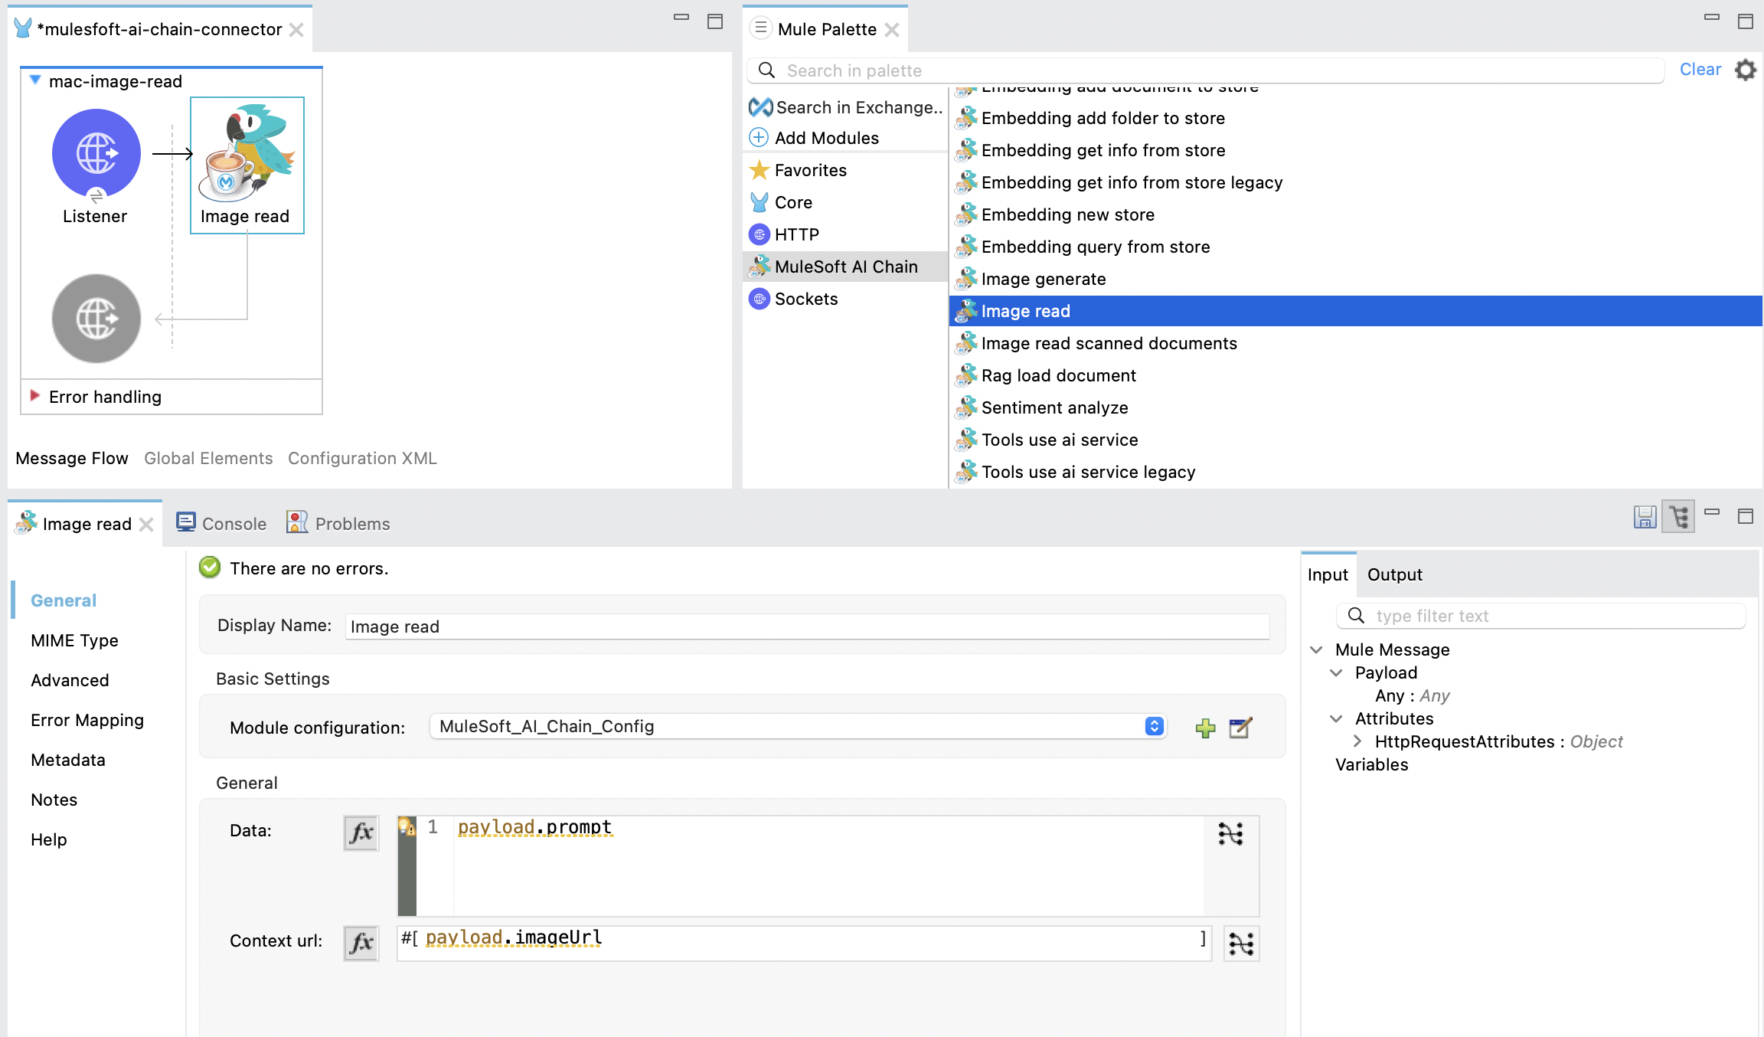Screen dimensions: 1764x1037
Task: Click the Image generate palette icon
Action: coord(967,278)
